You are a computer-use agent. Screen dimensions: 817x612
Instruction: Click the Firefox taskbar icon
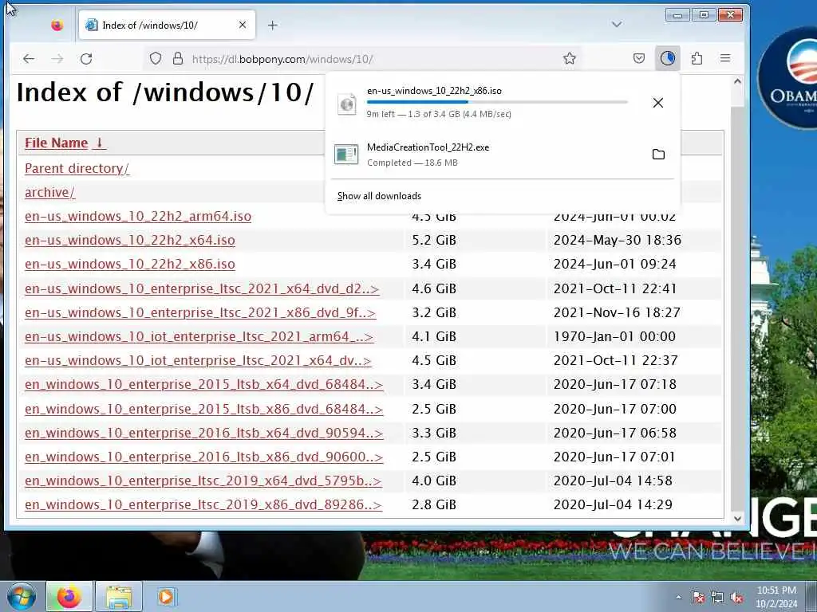tap(69, 596)
